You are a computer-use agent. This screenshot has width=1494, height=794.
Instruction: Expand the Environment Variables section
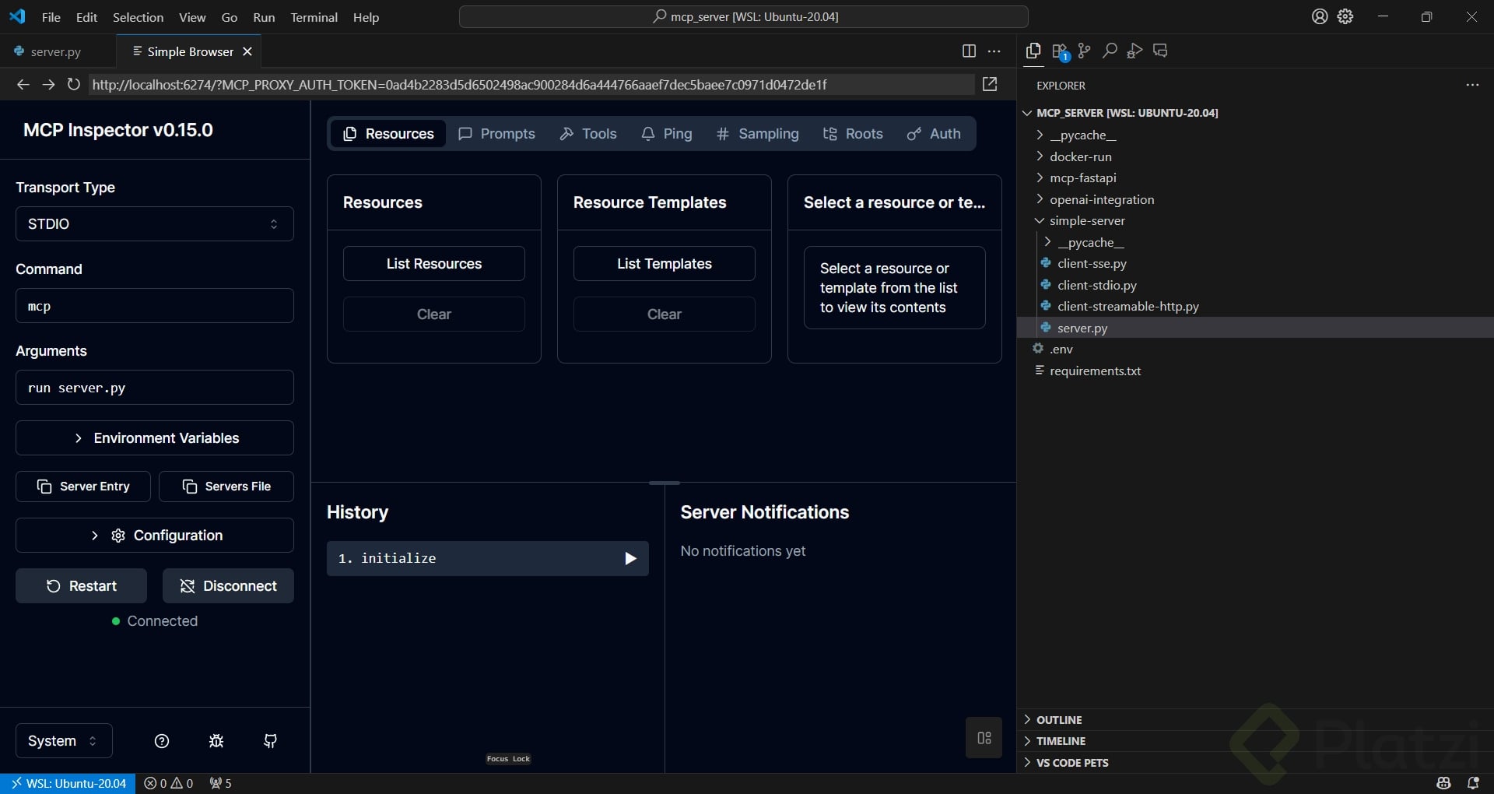[154, 438]
